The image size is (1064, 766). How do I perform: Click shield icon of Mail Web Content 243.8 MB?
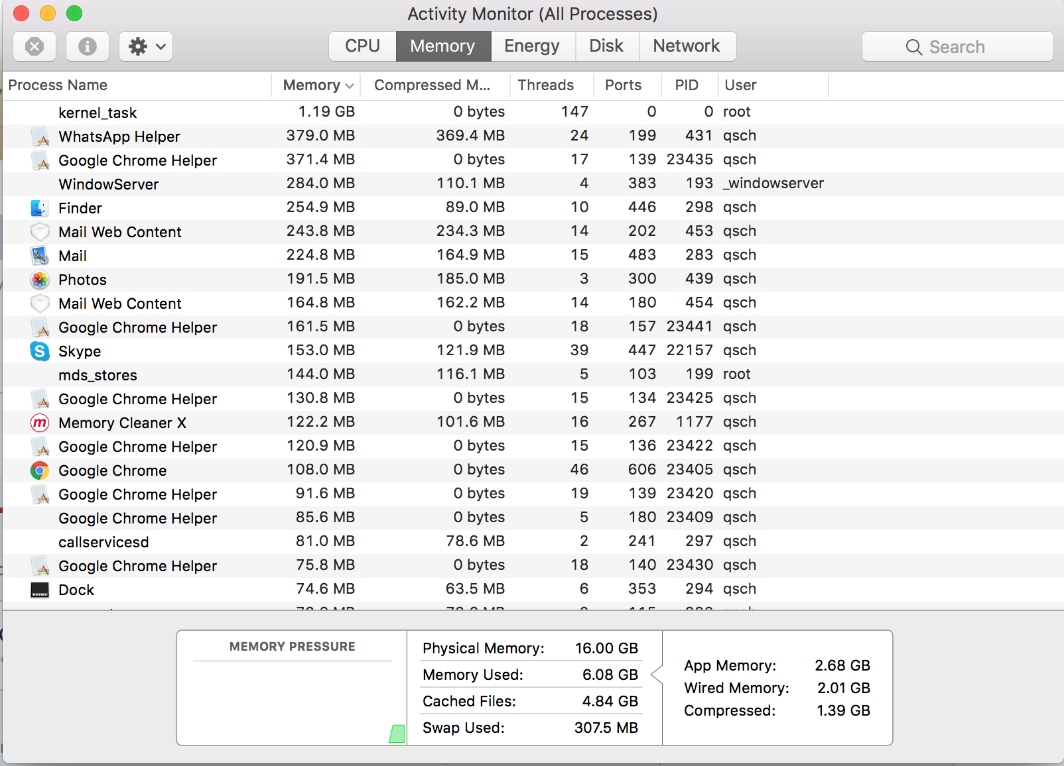(x=40, y=232)
